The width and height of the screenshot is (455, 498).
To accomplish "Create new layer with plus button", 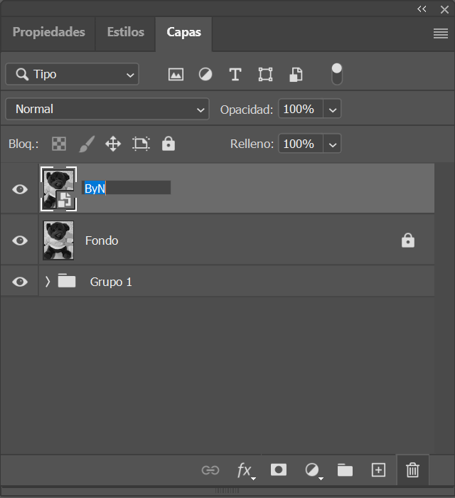I will [x=378, y=470].
